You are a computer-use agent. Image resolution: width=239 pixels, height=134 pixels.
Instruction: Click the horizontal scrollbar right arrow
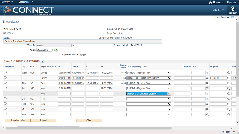click(232, 128)
